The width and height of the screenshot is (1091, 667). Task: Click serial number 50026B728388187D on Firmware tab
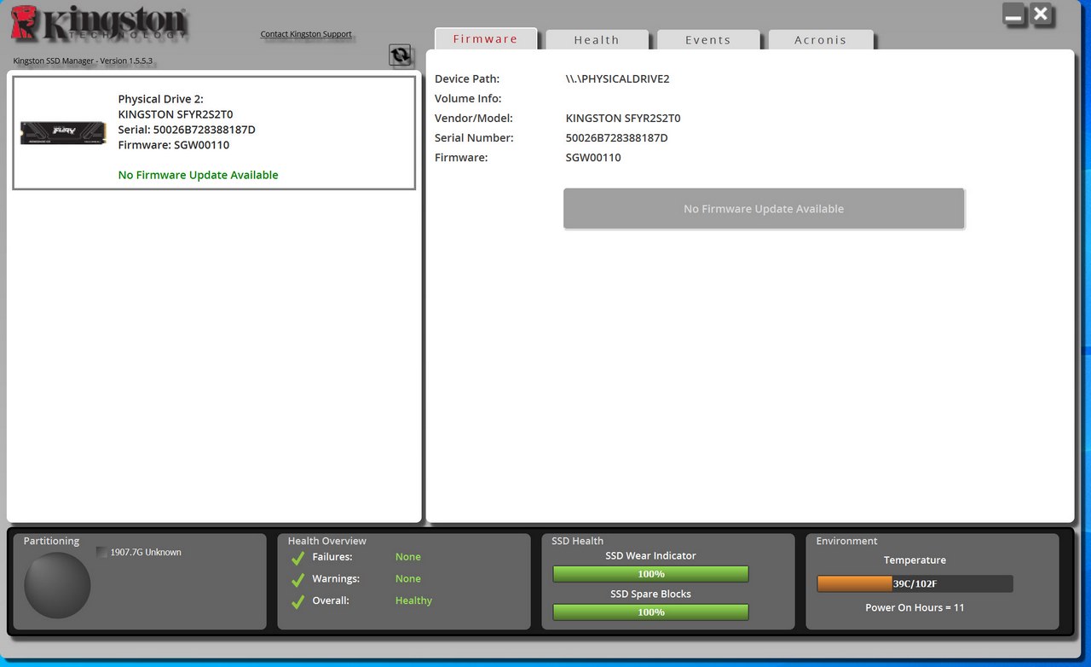pos(616,138)
